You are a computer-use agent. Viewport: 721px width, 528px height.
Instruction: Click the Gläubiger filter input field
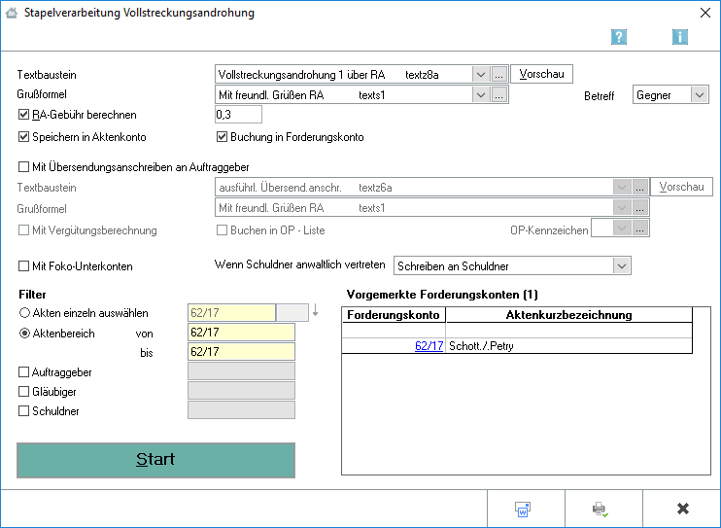pos(241,390)
